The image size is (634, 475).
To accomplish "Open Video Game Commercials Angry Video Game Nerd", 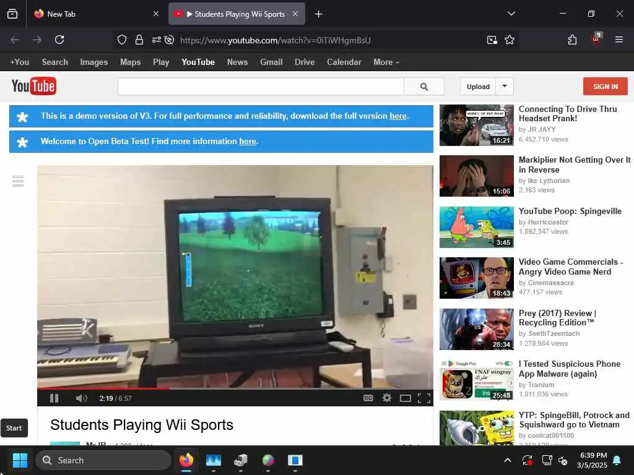I will 570,267.
